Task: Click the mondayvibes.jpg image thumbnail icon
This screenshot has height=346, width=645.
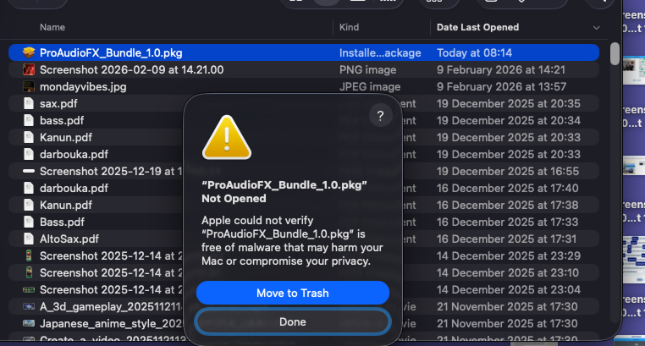Action: click(29, 86)
